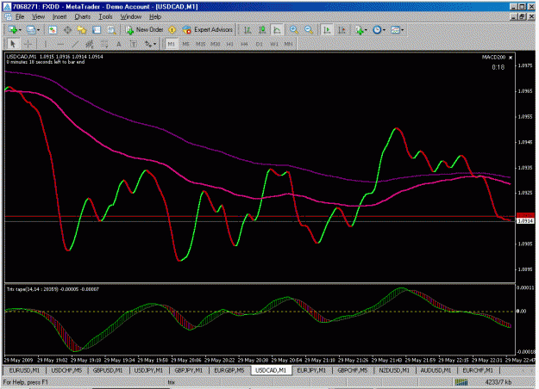Click the connection status bars indicator
This screenshot has width=539, height=389.
click(461, 382)
